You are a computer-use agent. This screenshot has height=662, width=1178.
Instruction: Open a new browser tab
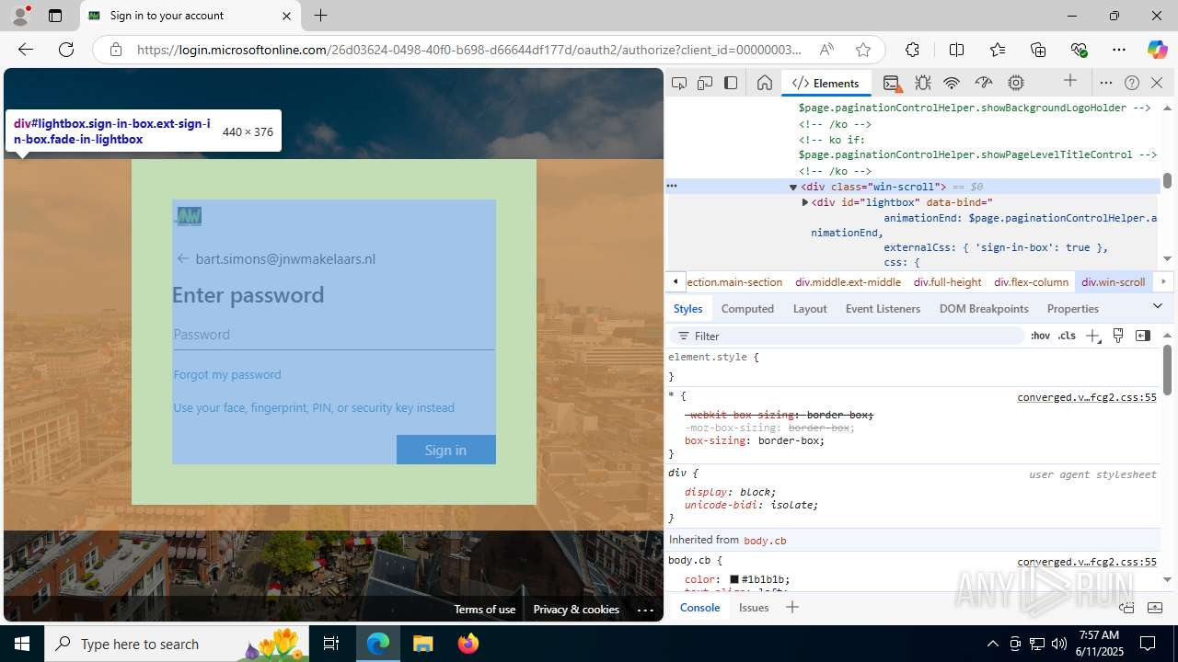point(320,16)
